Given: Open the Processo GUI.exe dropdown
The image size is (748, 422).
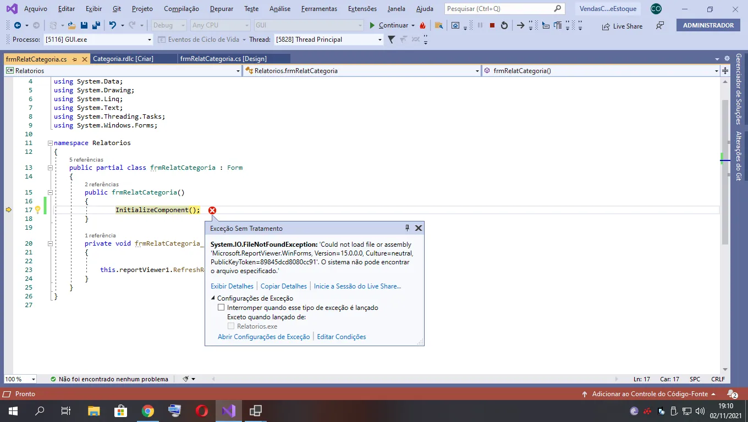Looking at the screenshot, I should pos(149,40).
